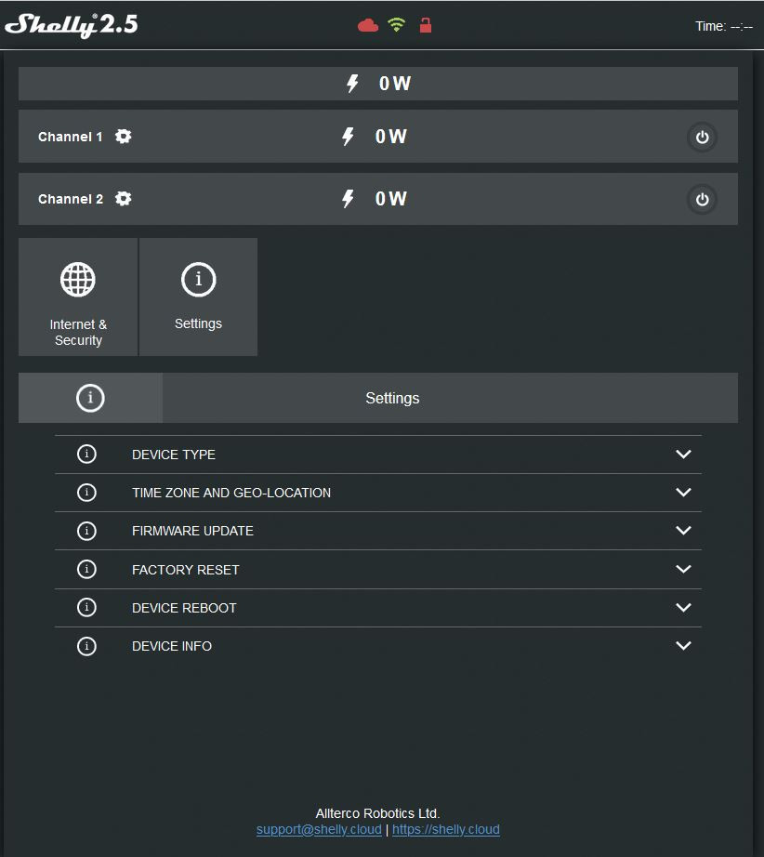Open the support@shelly.cloud email link

pos(319,829)
